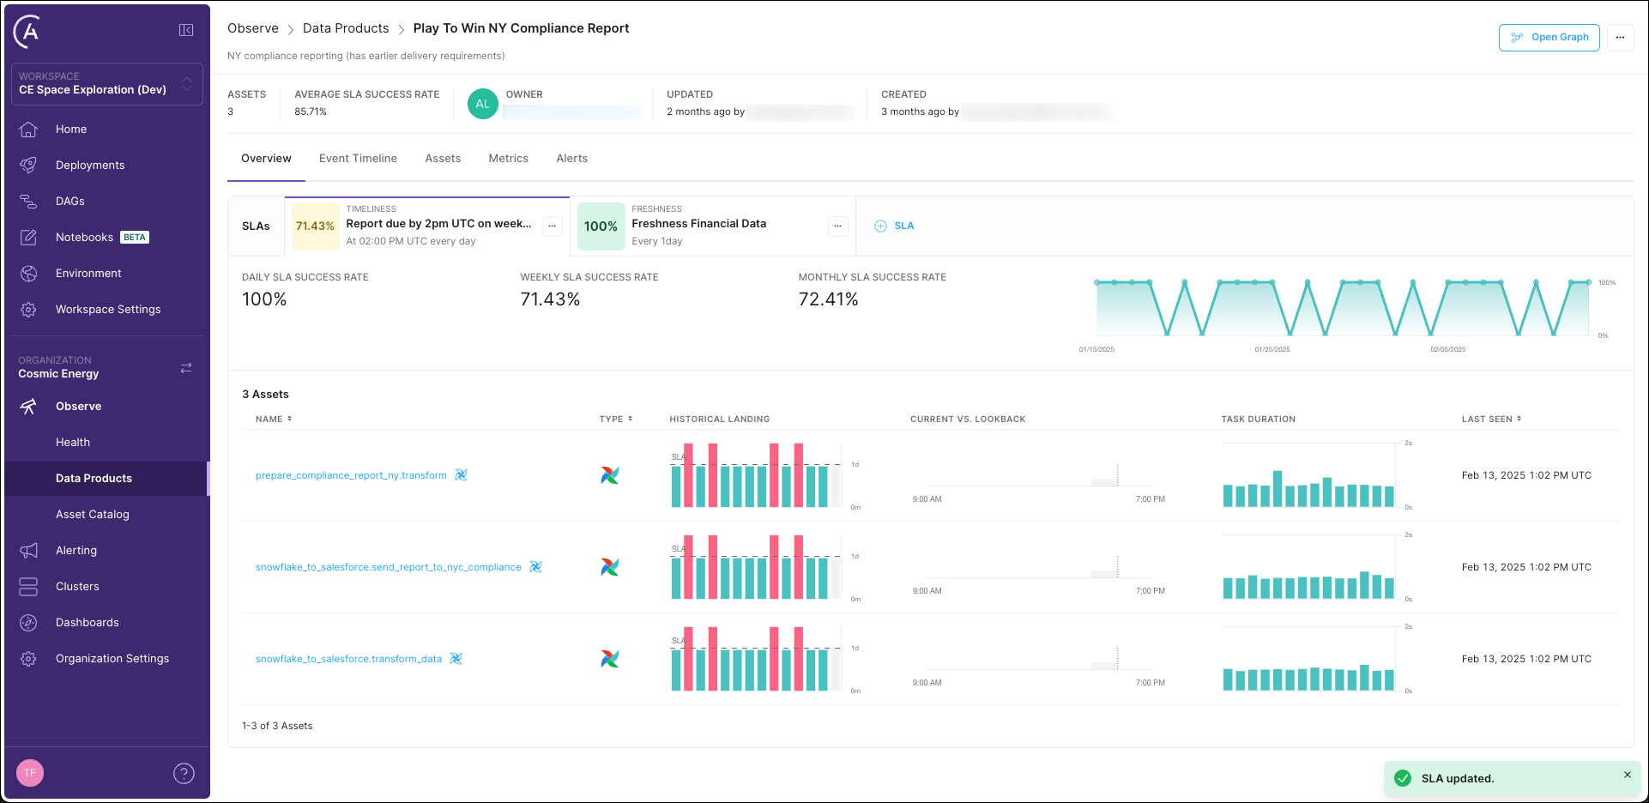Open lineage icon next to prepare_compliance_report_ny.transform

coord(461,475)
